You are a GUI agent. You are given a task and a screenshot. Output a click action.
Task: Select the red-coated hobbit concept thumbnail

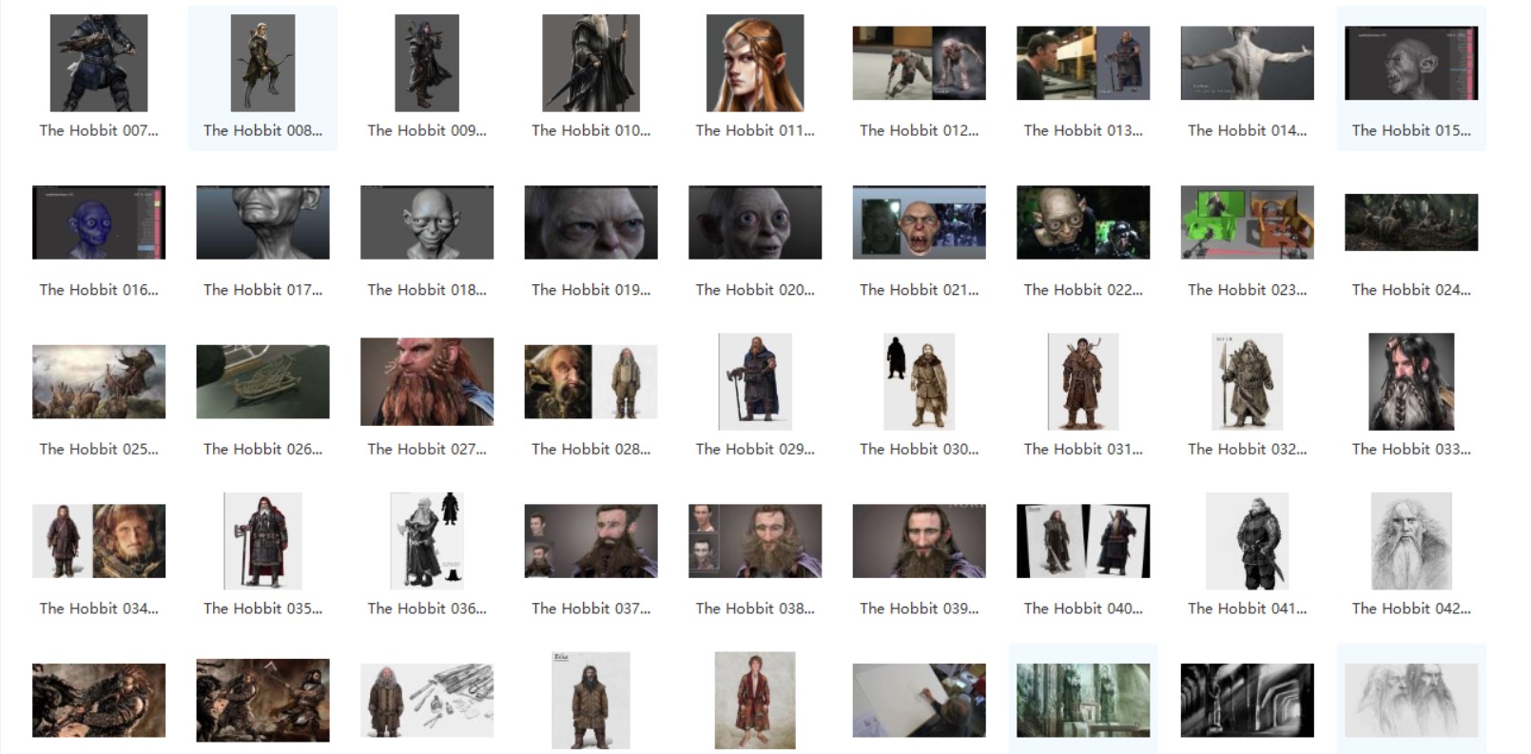[755, 701]
